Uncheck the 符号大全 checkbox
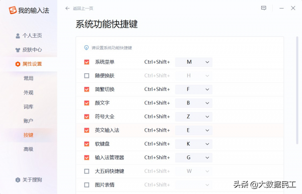This screenshot has height=194, width=302. 87,117
